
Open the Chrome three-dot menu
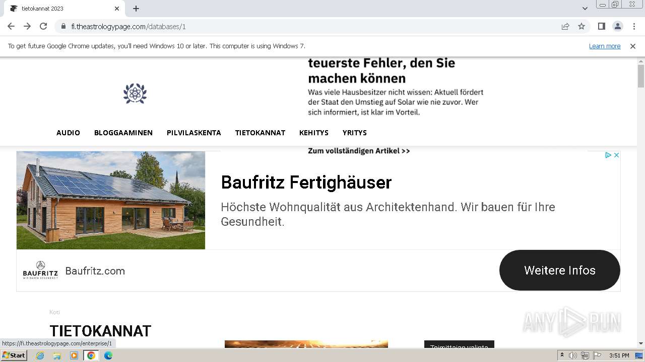click(x=634, y=26)
